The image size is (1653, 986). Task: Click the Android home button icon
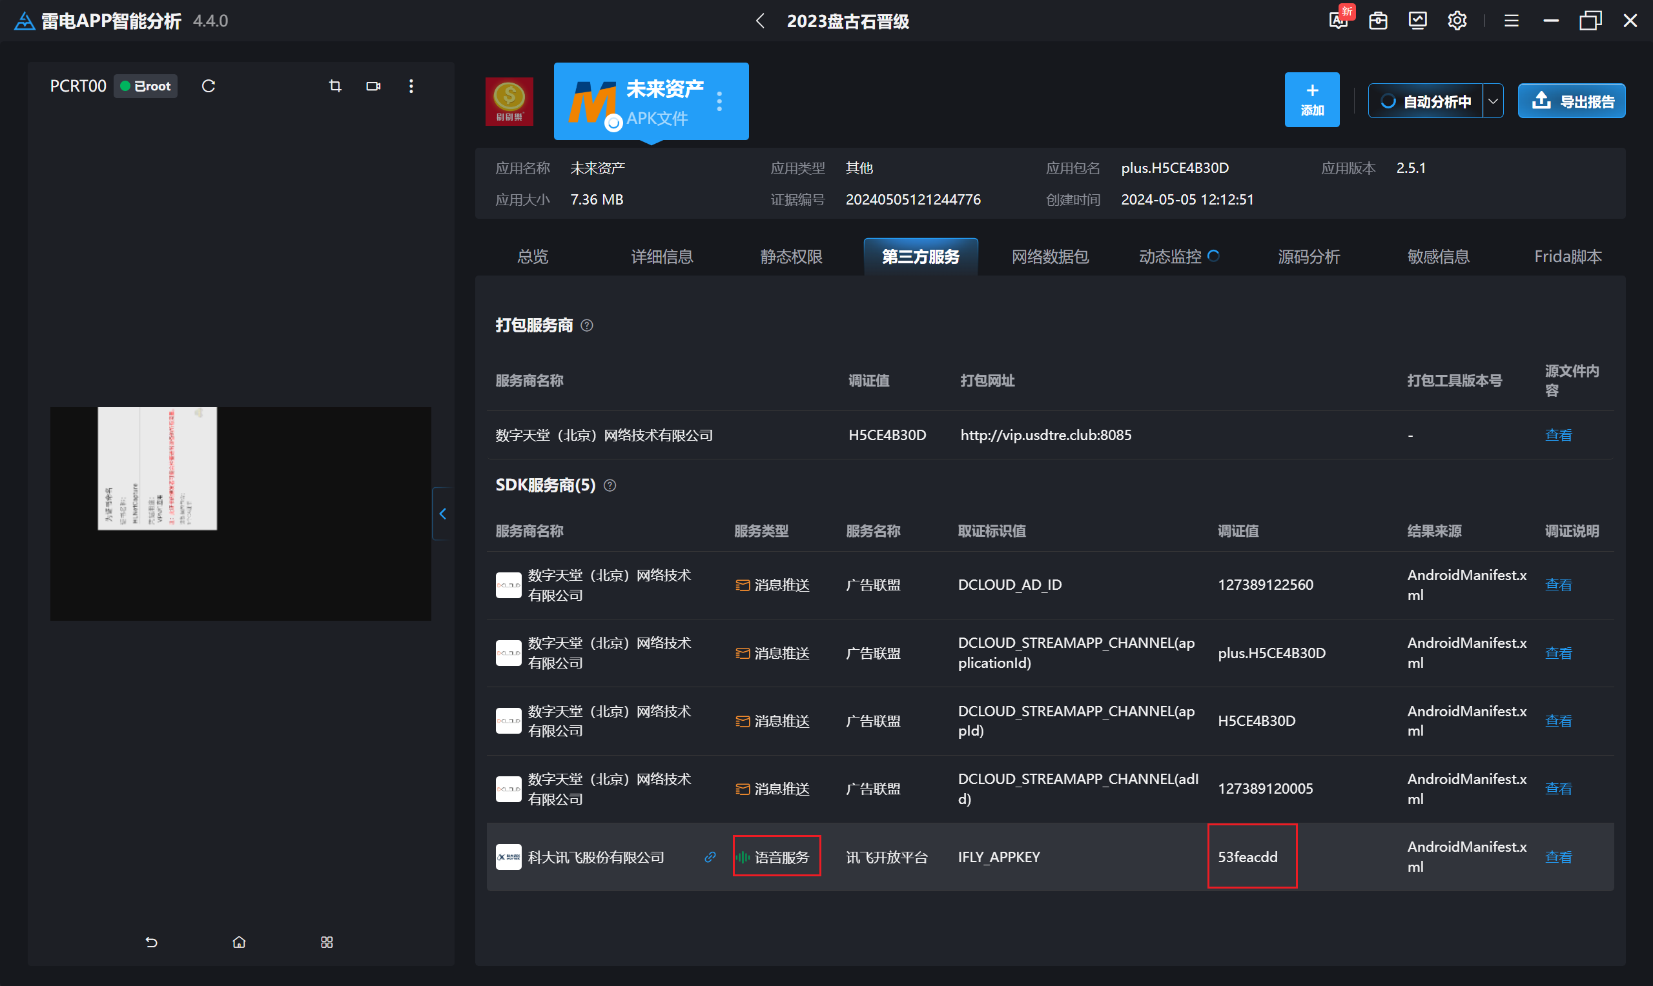(240, 942)
